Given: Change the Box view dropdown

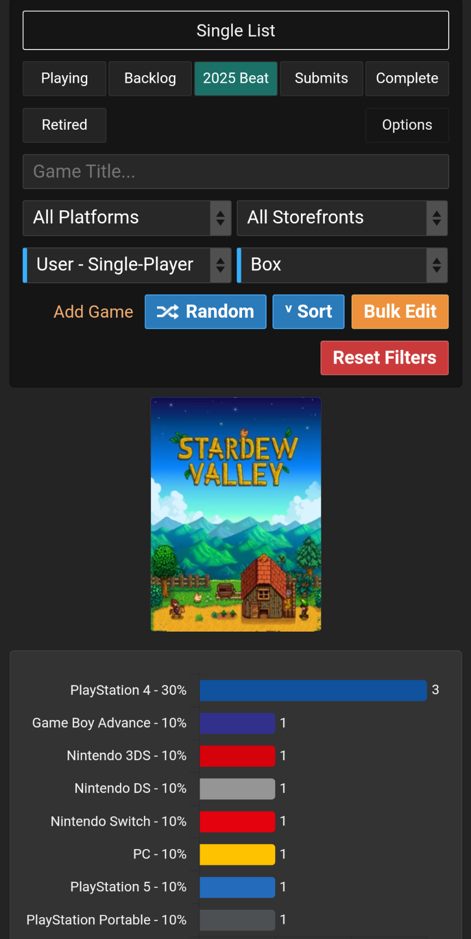Looking at the screenshot, I should pos(342,265).
